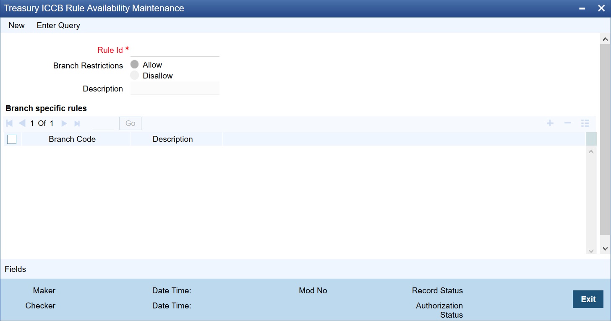The image size is (611, 321).
Task: Click the main vertical scrollbar thumb
Action: (605, 139)
